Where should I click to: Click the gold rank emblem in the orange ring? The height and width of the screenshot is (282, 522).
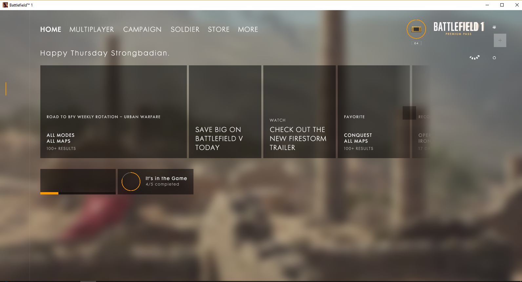click(x=416, y=29)
